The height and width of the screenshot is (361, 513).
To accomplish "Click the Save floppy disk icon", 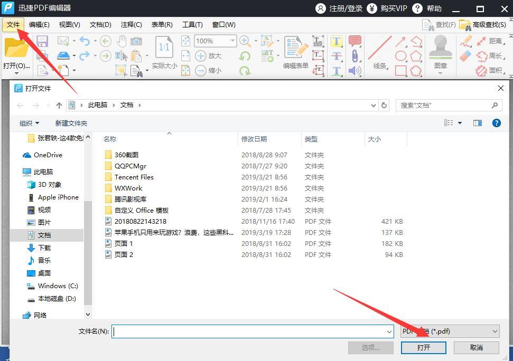I will 43,41.
